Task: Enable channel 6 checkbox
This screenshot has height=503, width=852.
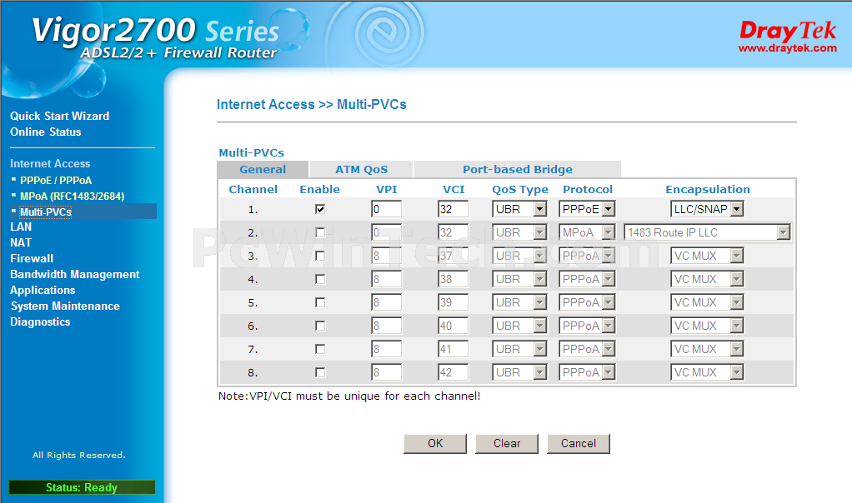Action: tap(320, 326)
